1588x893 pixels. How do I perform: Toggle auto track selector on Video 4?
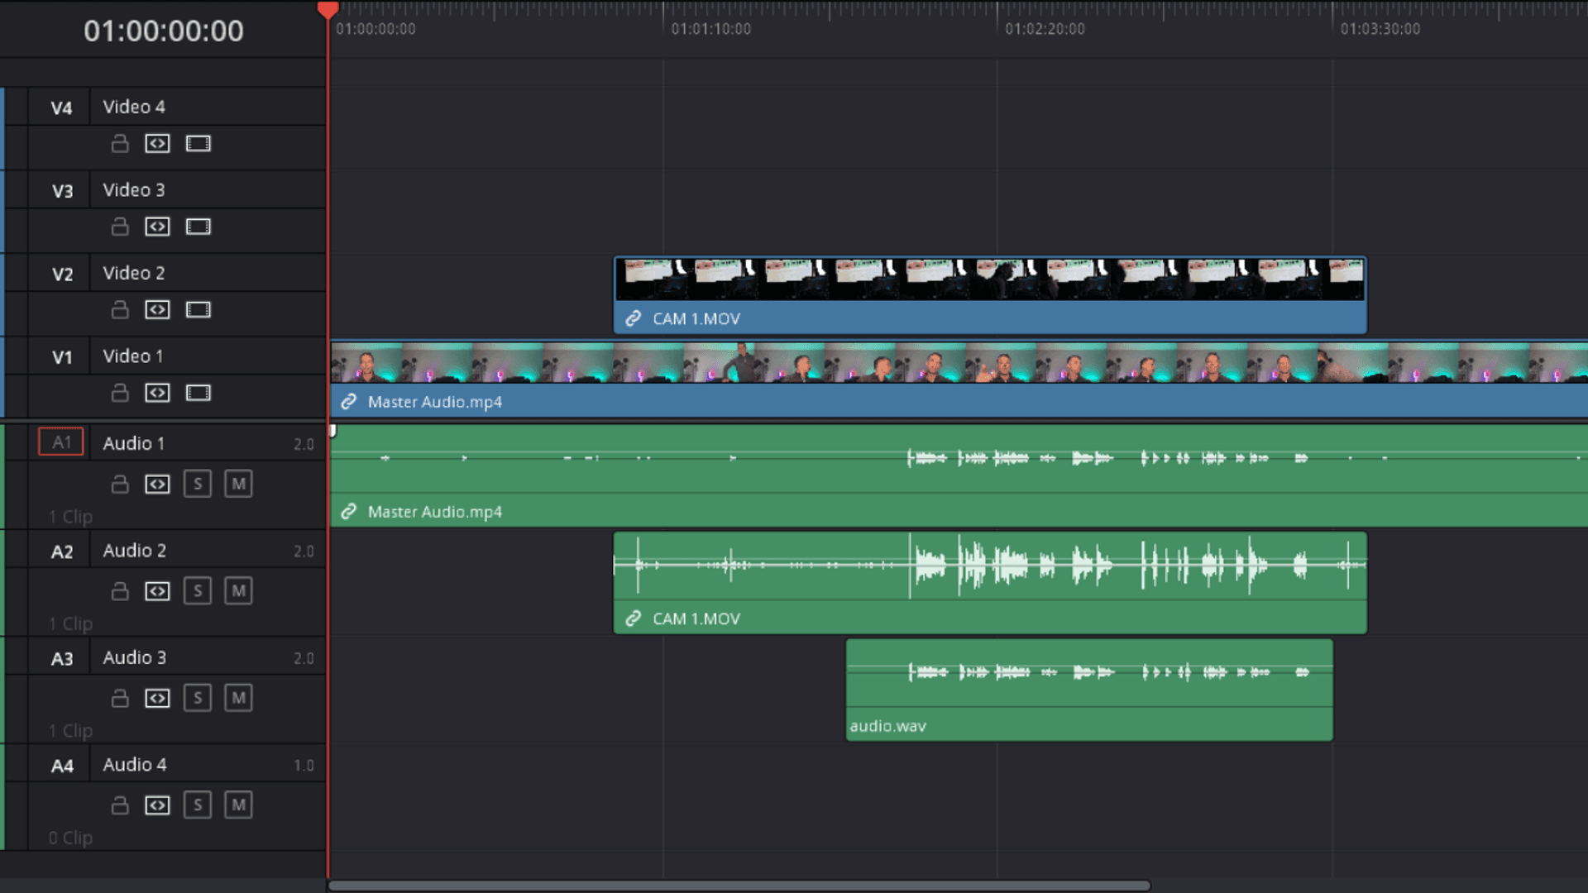157,144
